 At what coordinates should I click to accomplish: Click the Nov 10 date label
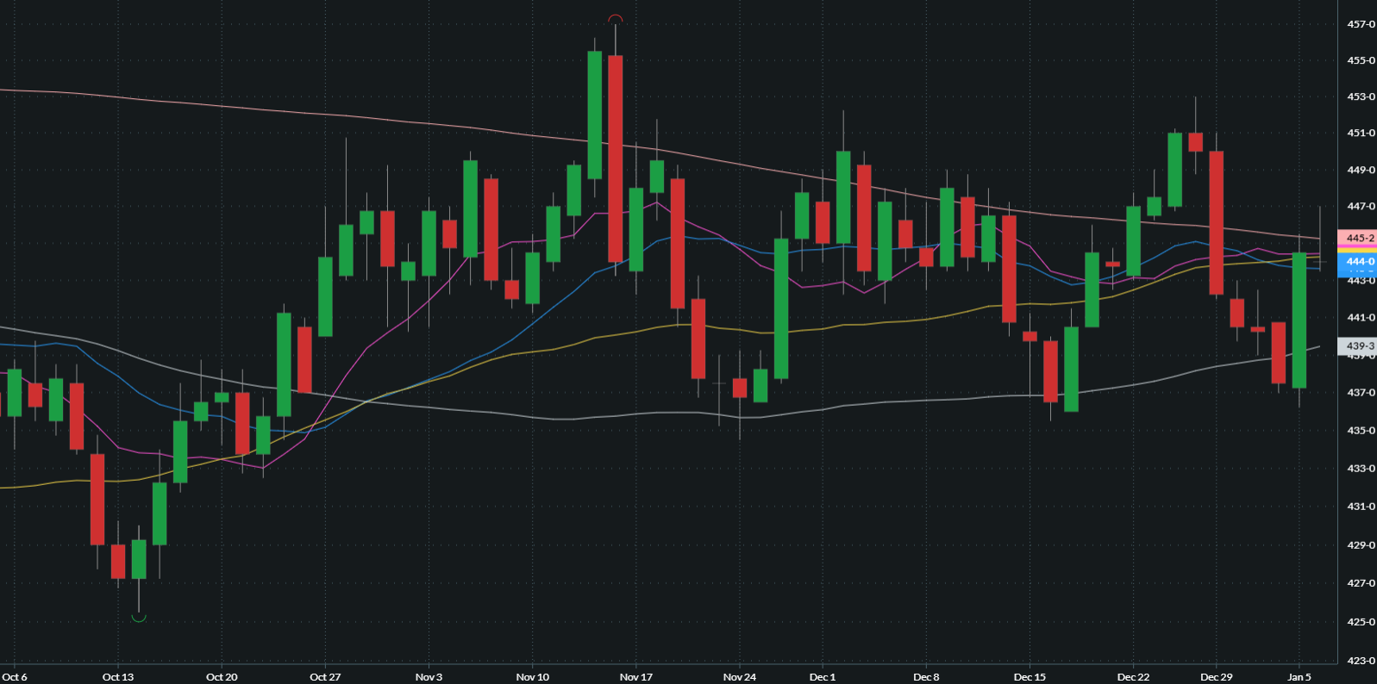532,677
